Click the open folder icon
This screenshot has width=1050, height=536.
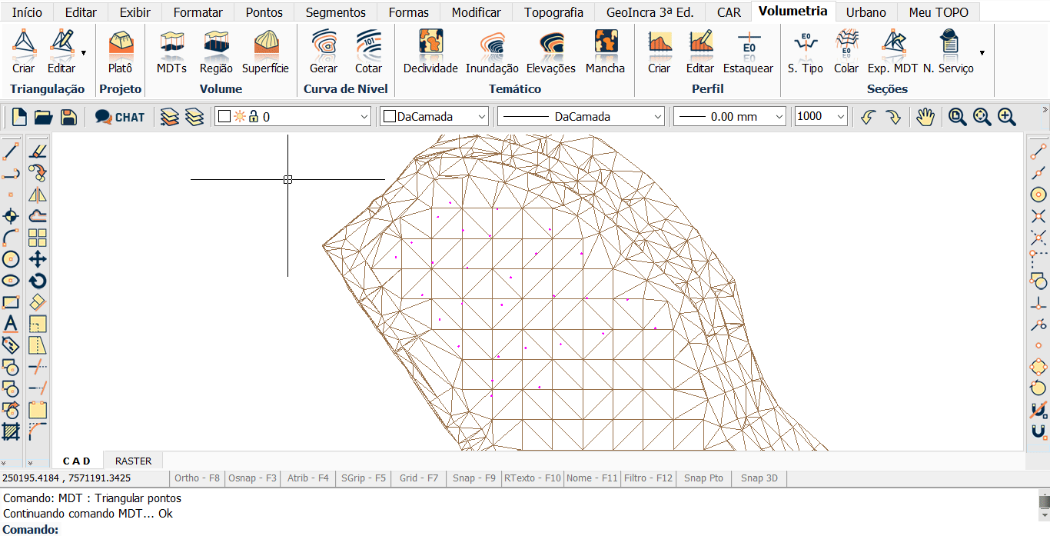44,117
